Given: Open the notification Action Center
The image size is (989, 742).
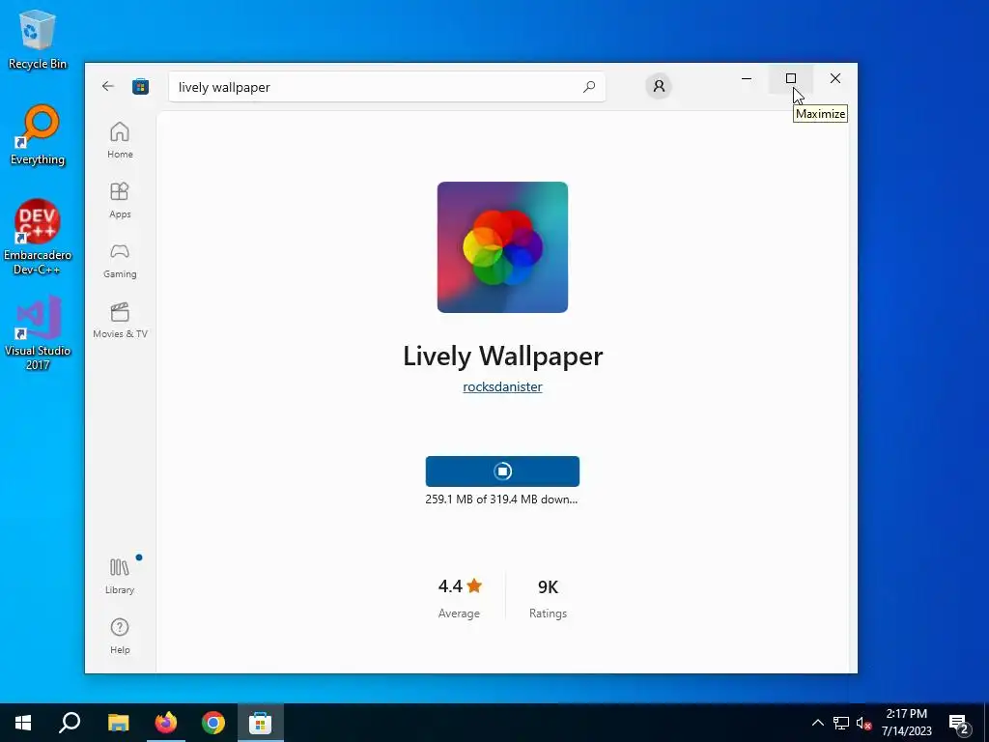Looking at the screenshot, I should [x=959, y=723].
